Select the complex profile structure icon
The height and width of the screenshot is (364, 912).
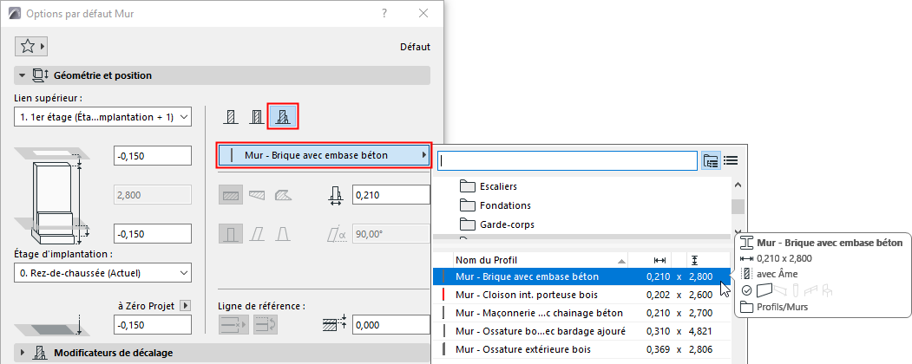pos(283,116)
